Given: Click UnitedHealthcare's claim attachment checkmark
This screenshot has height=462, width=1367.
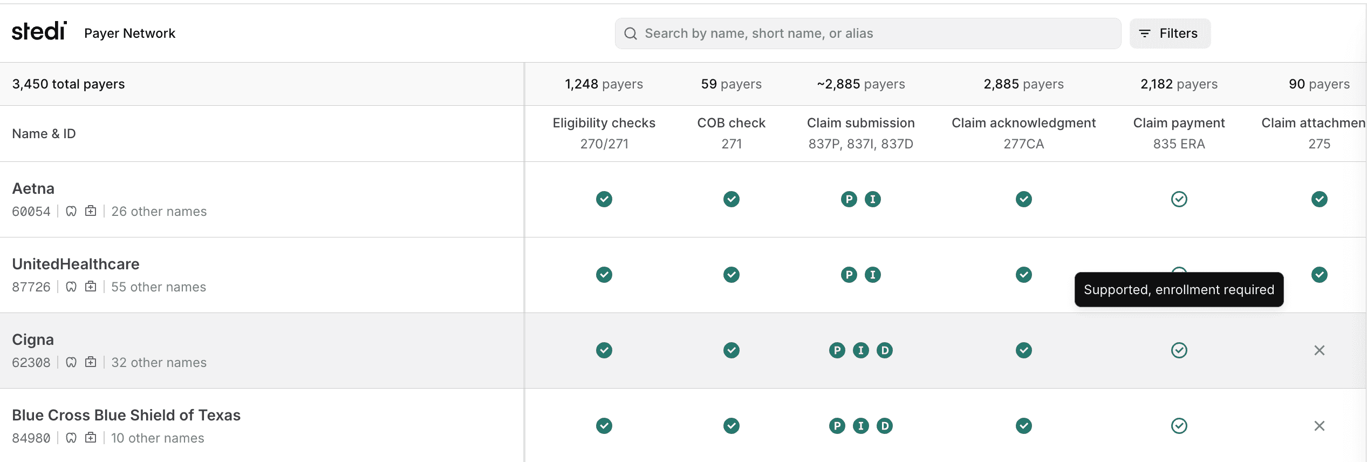Looking at the screenshot, I should (1319, 275).
